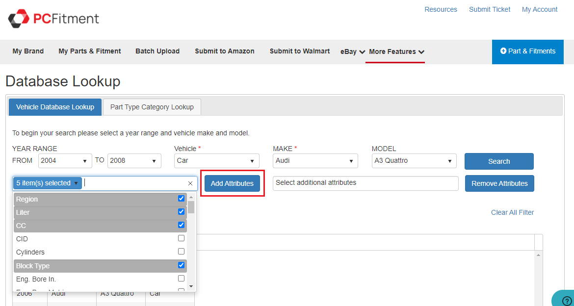Switch to Part Type Category Lookup tab

(x=152, y=107)
